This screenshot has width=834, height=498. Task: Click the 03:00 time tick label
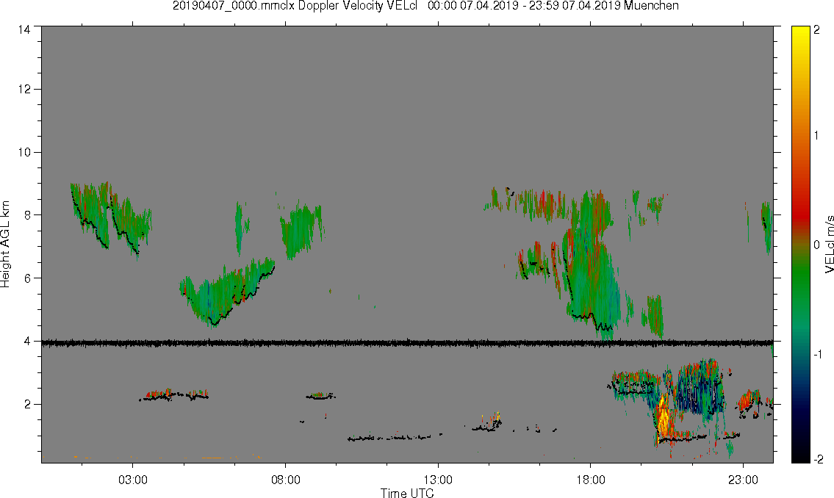pyautogui.click(x=132, y=480)
